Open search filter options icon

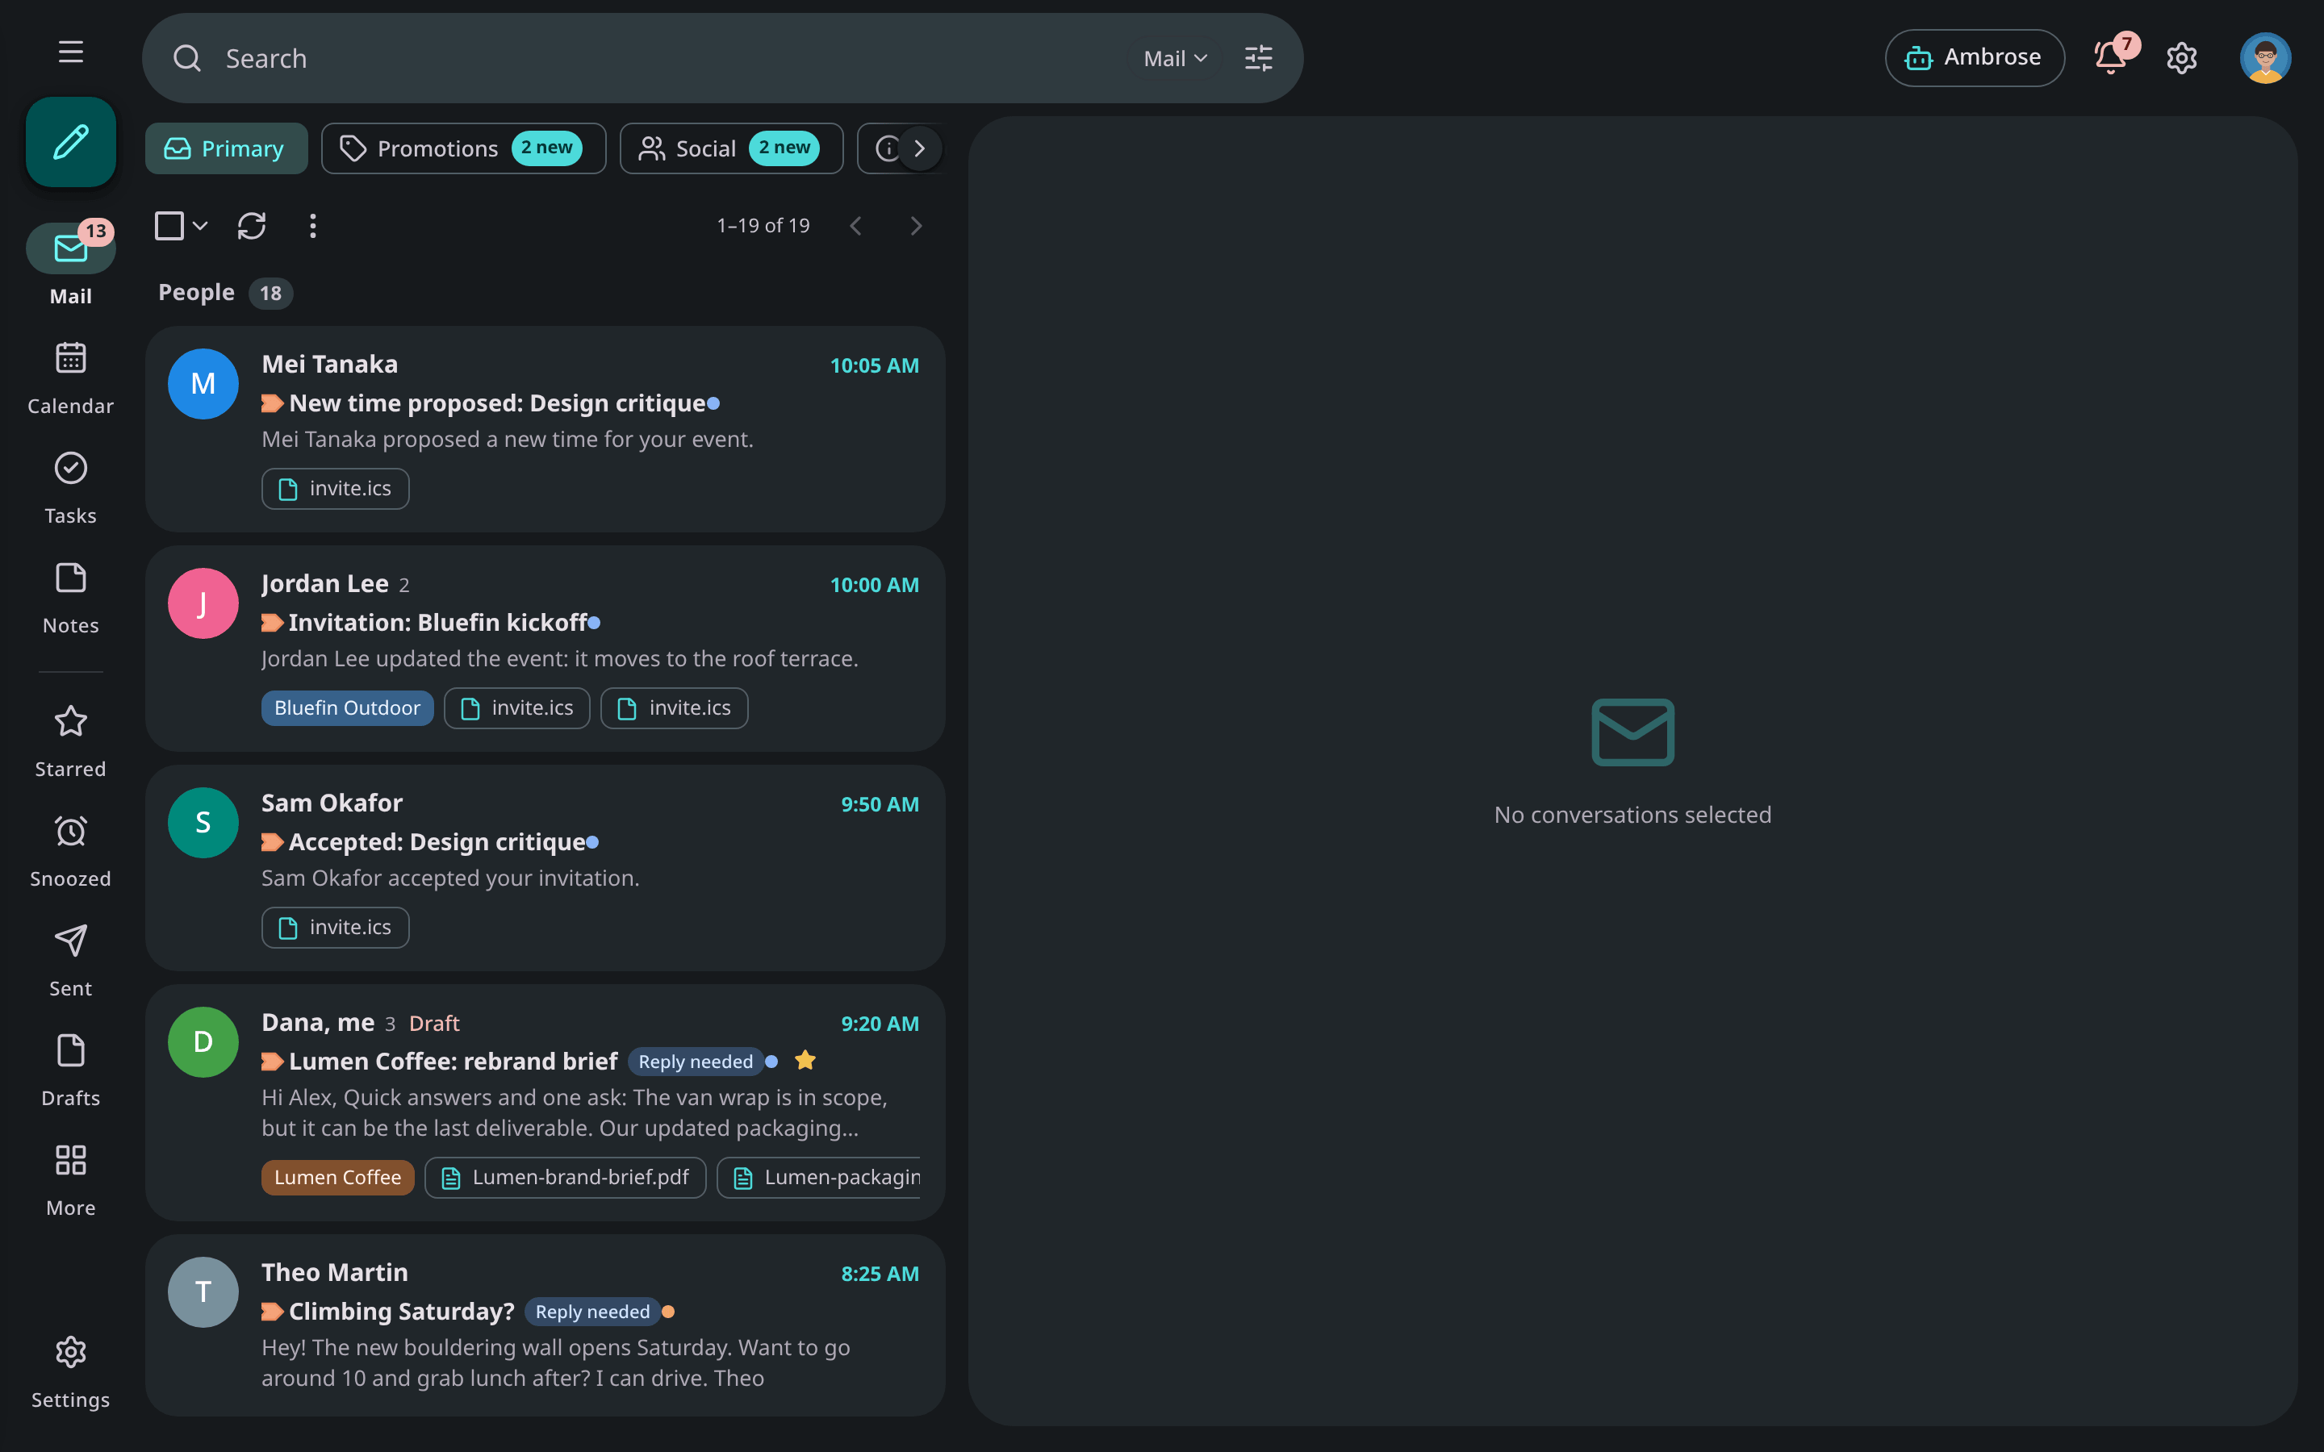click(x=1258, y=59)
